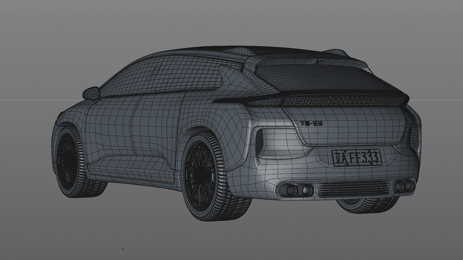
Task: Pick the right dual exhaust tips
Action: pyautogui.click(x=404, y=186)
